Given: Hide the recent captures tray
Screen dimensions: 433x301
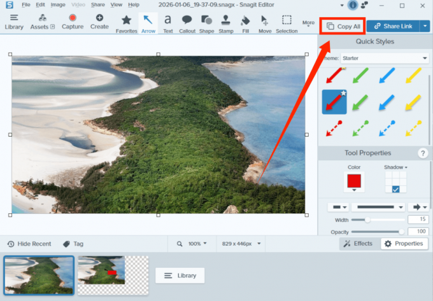Looking at the screenshot, I should [29, 244].
